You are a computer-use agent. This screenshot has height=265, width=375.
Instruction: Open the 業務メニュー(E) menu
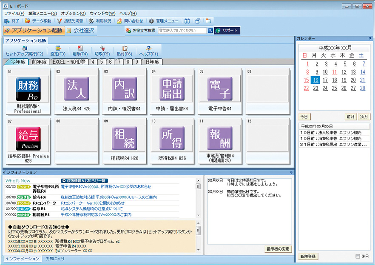click(43, 14)
